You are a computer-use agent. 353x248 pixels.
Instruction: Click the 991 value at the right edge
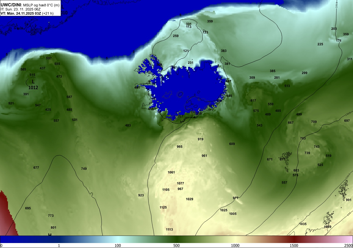pos(349,200)
